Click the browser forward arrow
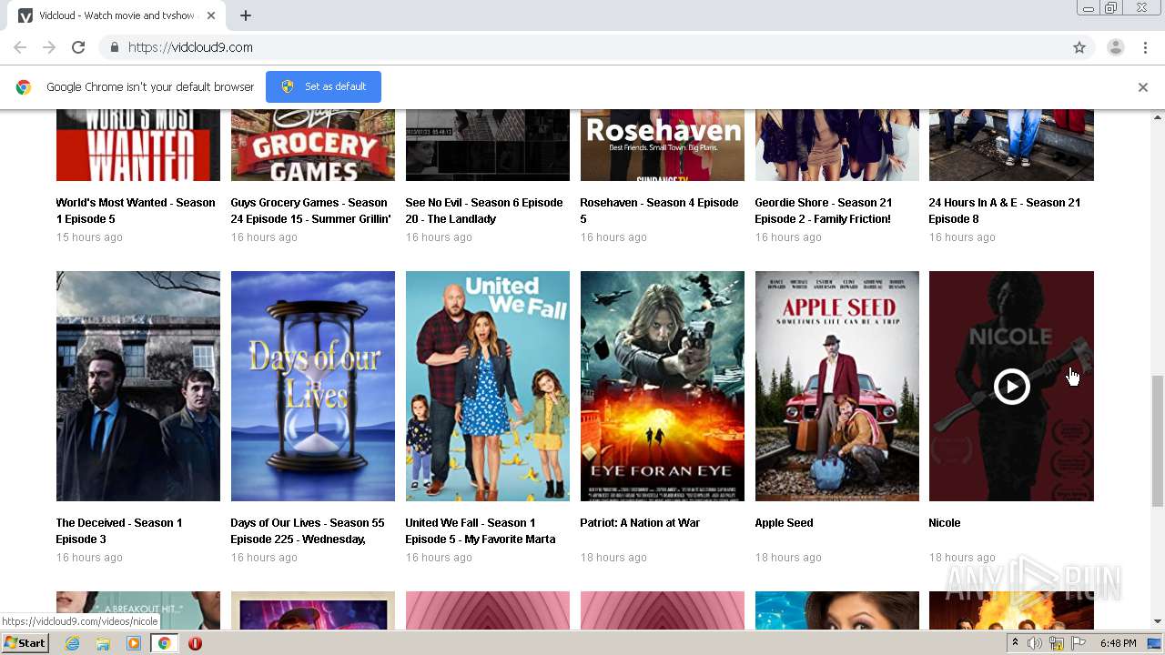Image resolution: width=1165 pixels, height=655 pixels. 49,47
